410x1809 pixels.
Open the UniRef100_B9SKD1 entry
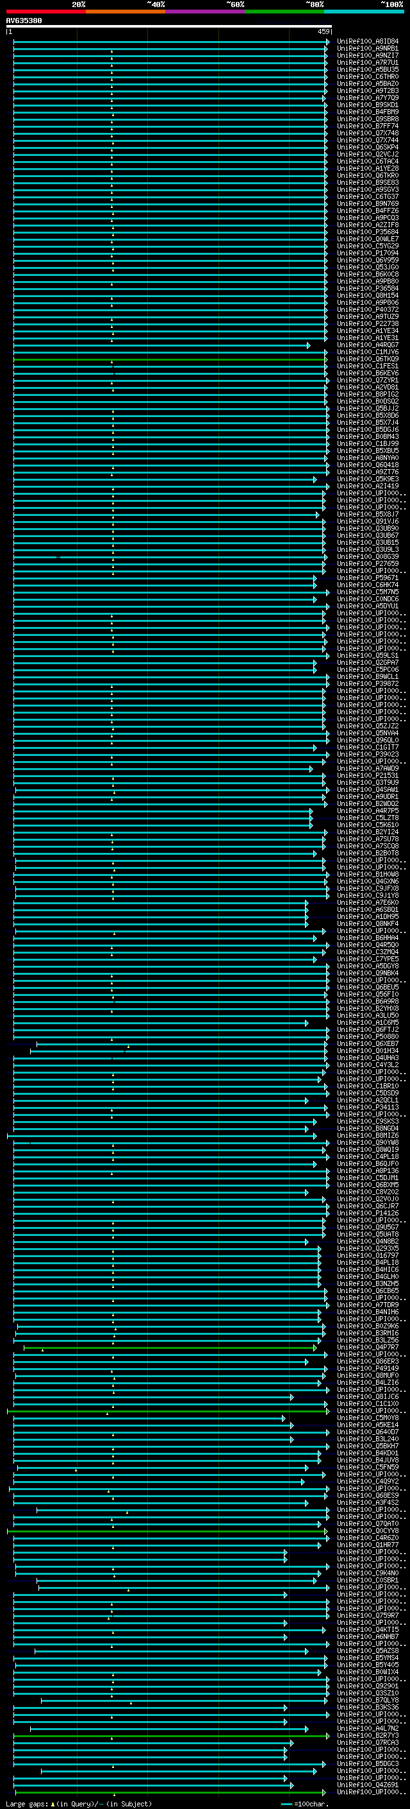click(x=368, y=105)
